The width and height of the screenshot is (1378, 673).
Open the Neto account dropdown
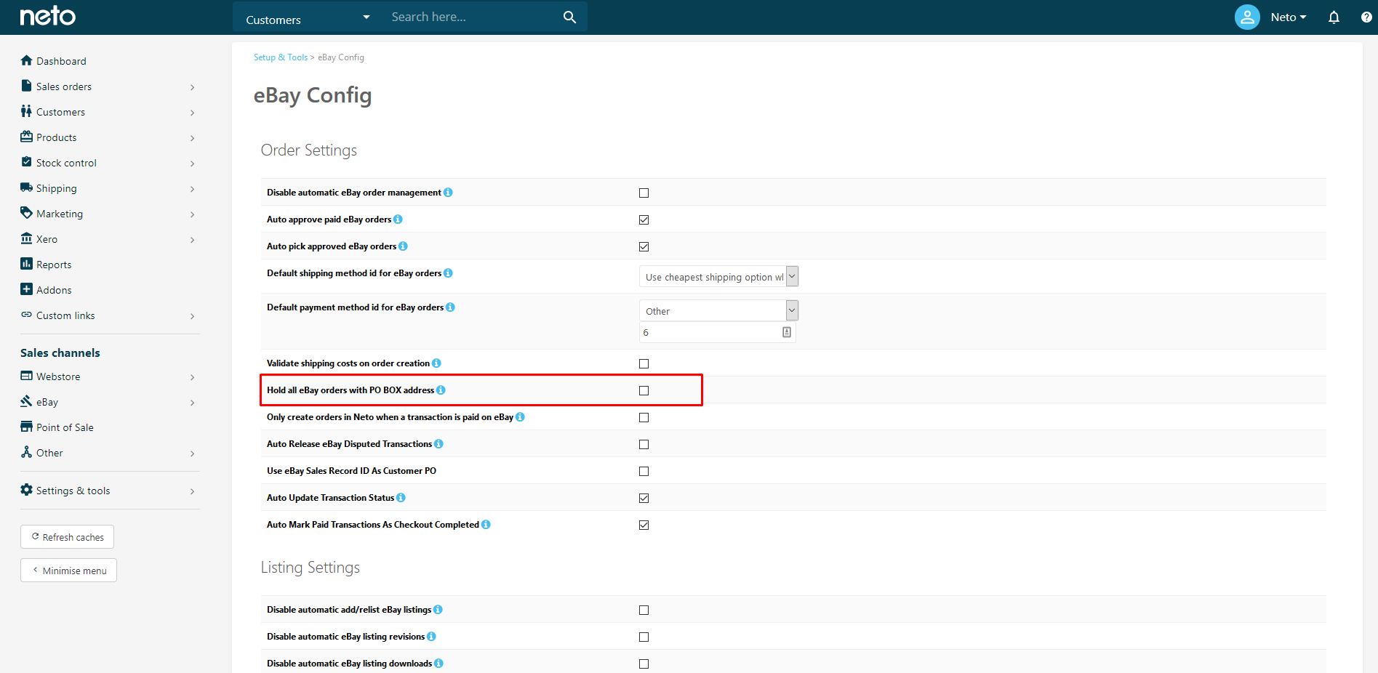click(x=1289, y=17)
